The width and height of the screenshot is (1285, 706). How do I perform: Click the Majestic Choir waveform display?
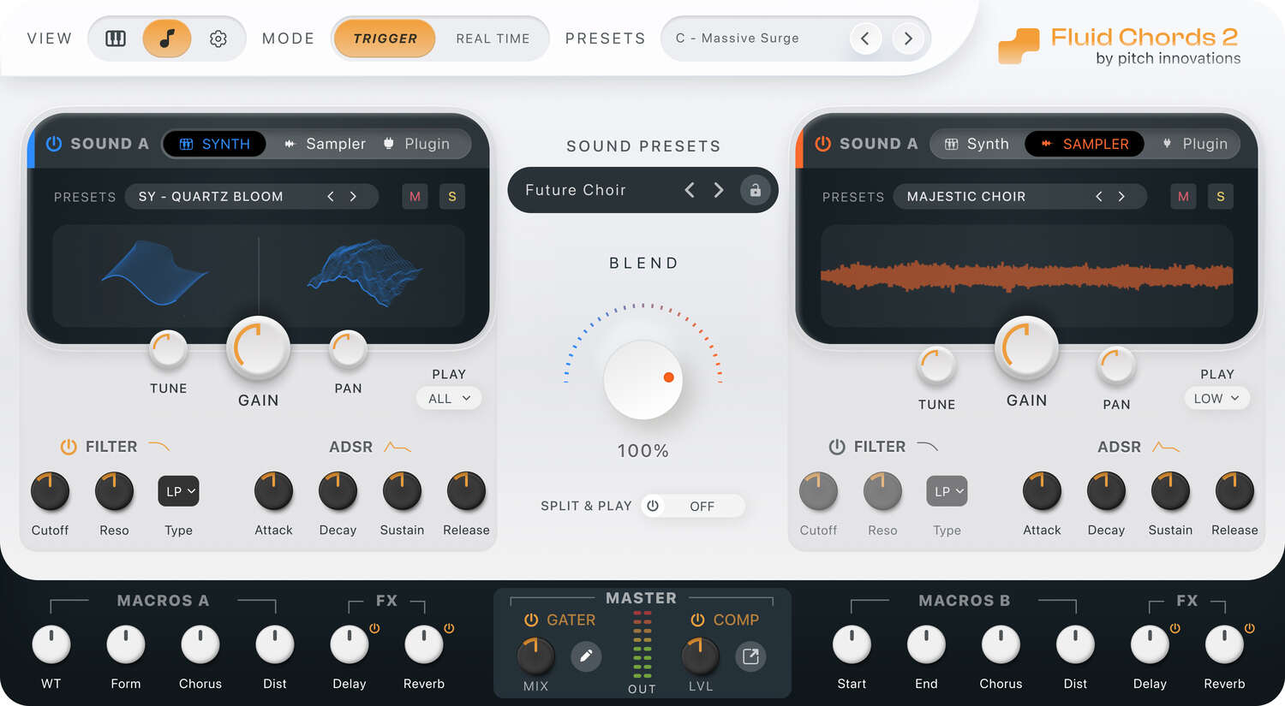(x=1025, y=276)
